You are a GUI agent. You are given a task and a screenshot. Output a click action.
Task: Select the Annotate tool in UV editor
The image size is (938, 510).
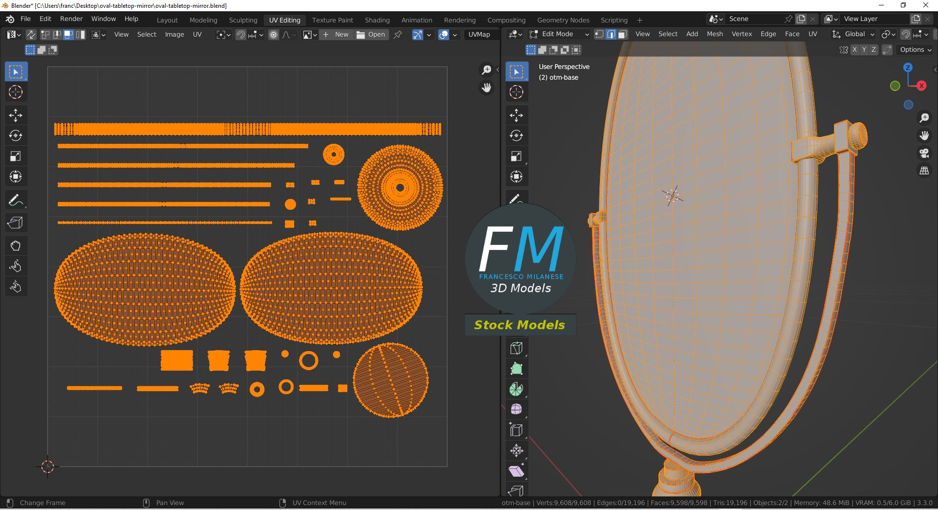coord(16,200)
